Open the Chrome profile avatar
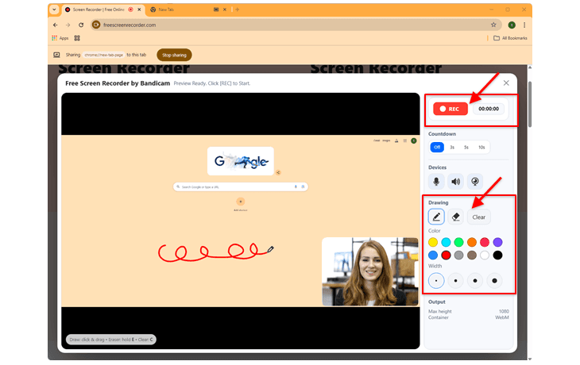This screenshot has width=580, height=365. point(512,25)
